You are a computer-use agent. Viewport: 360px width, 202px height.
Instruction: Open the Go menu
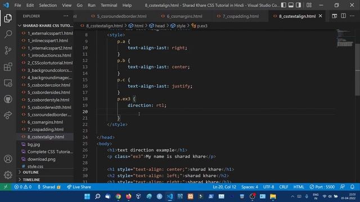pos(79,5)
